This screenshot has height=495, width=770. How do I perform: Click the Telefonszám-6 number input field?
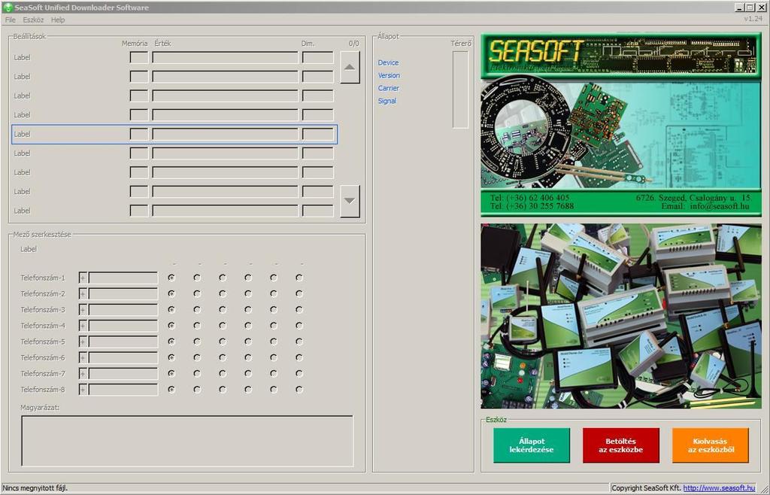click(123, 357)
